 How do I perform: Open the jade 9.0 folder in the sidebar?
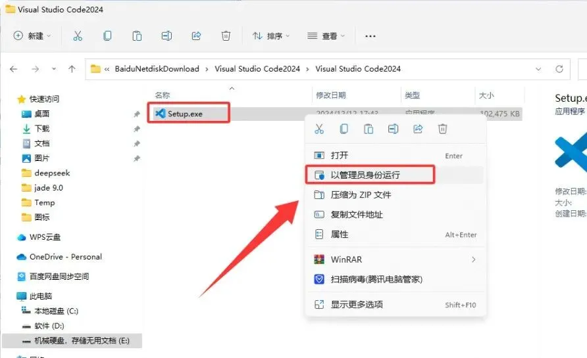(42, 188)
